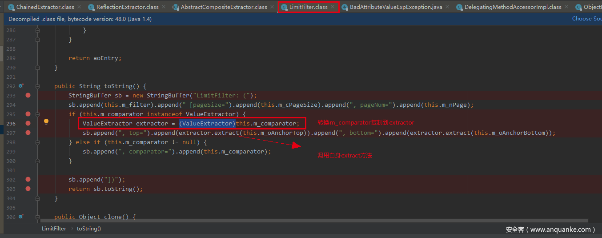
Task: Collapse the clone() method fold at line 306
Action: click(x=38, y=217)
